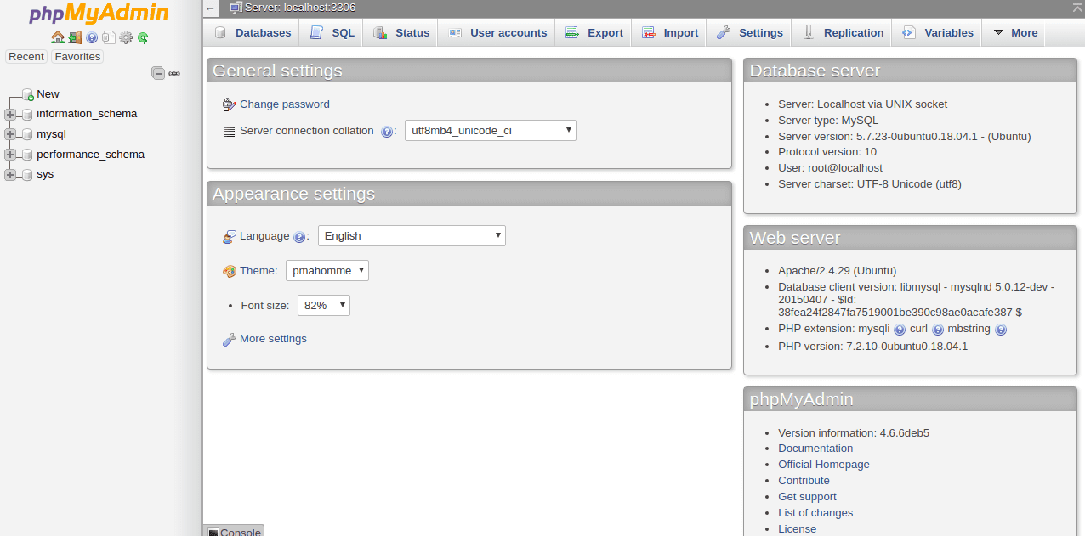
Task: Open the Replication tab
Action: pyautogui.click(x=844, y=33)
